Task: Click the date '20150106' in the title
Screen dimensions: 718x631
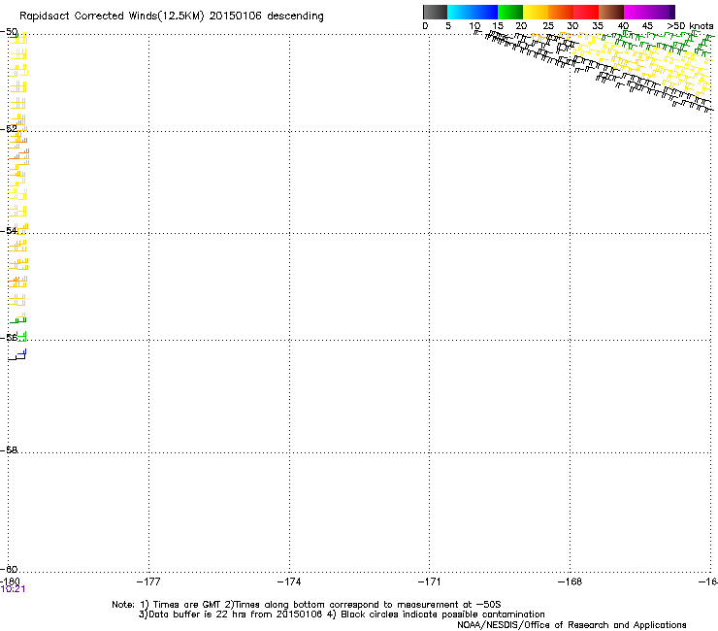Action: 235,17
